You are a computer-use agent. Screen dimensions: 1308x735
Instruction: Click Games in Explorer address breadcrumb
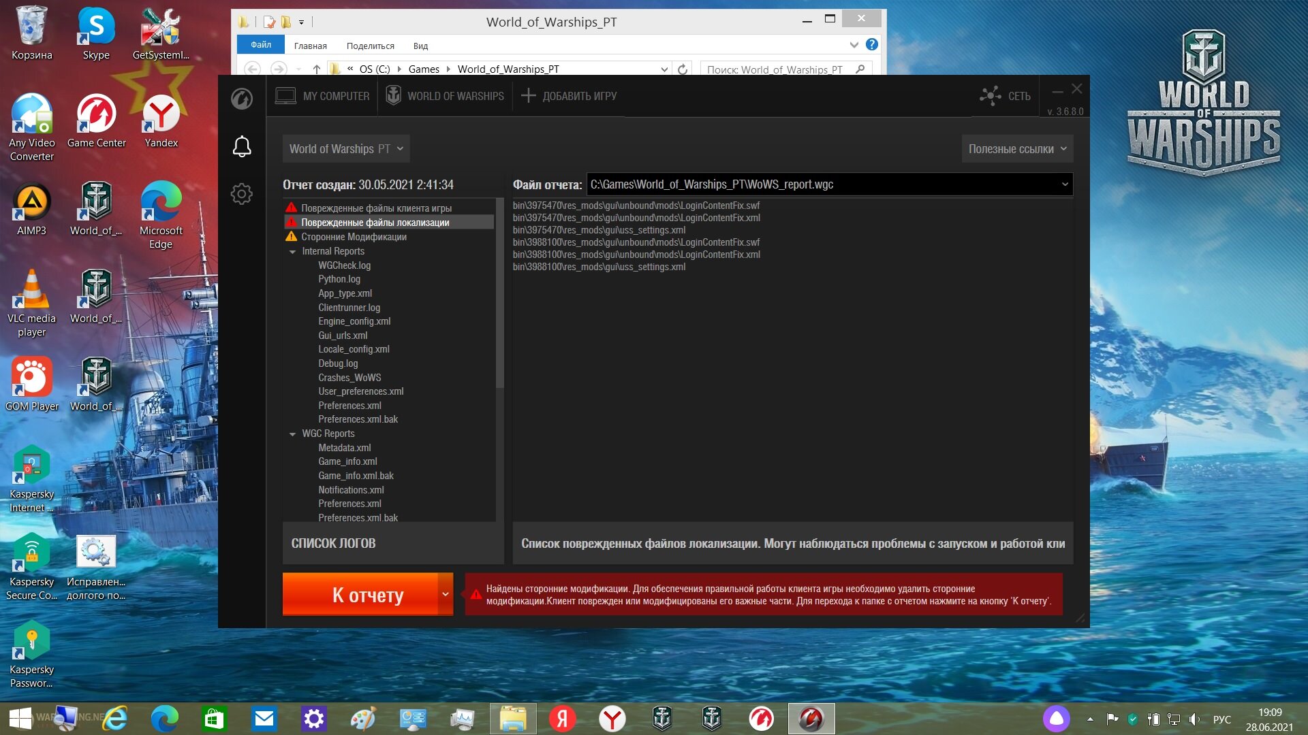point(424,69)
